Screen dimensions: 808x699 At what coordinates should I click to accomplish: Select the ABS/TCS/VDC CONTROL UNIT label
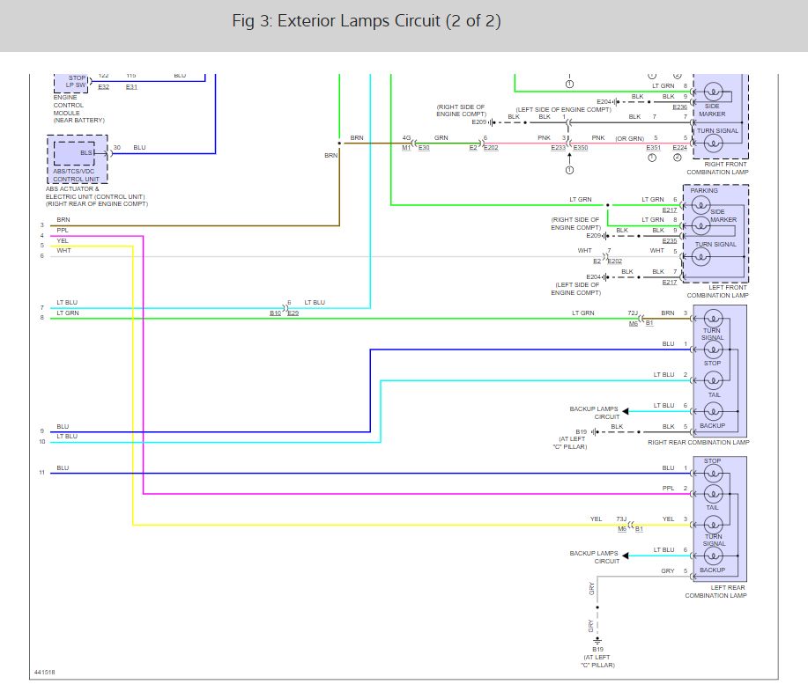75,175
